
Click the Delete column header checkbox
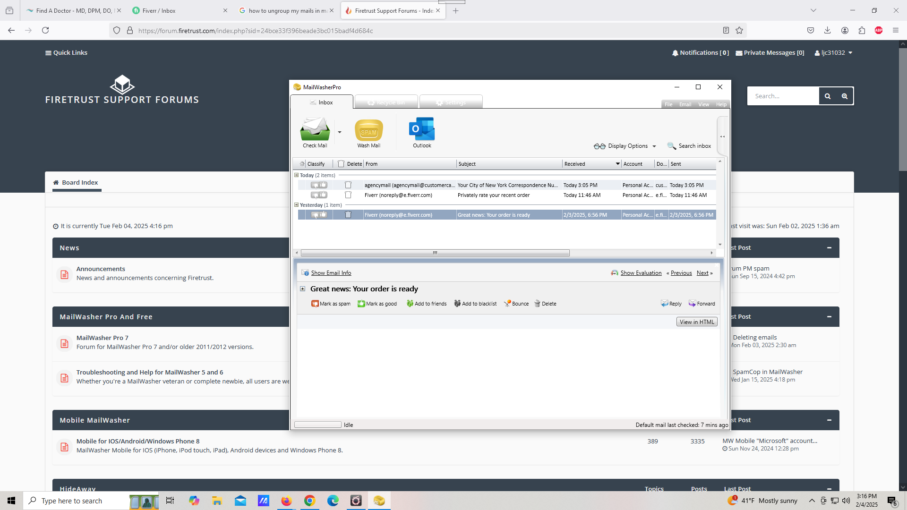[x=341, y=164]
